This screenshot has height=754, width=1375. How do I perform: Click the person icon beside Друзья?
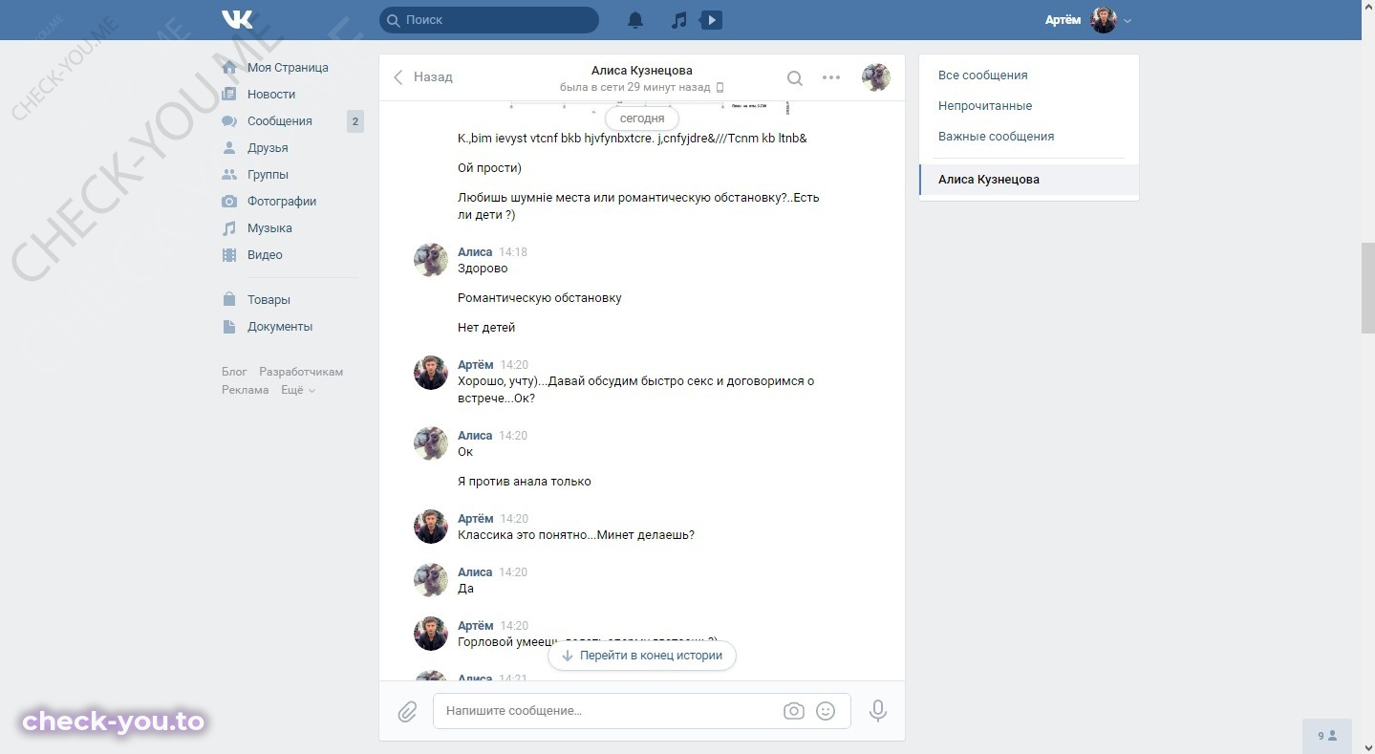click(x=229, y=148)
